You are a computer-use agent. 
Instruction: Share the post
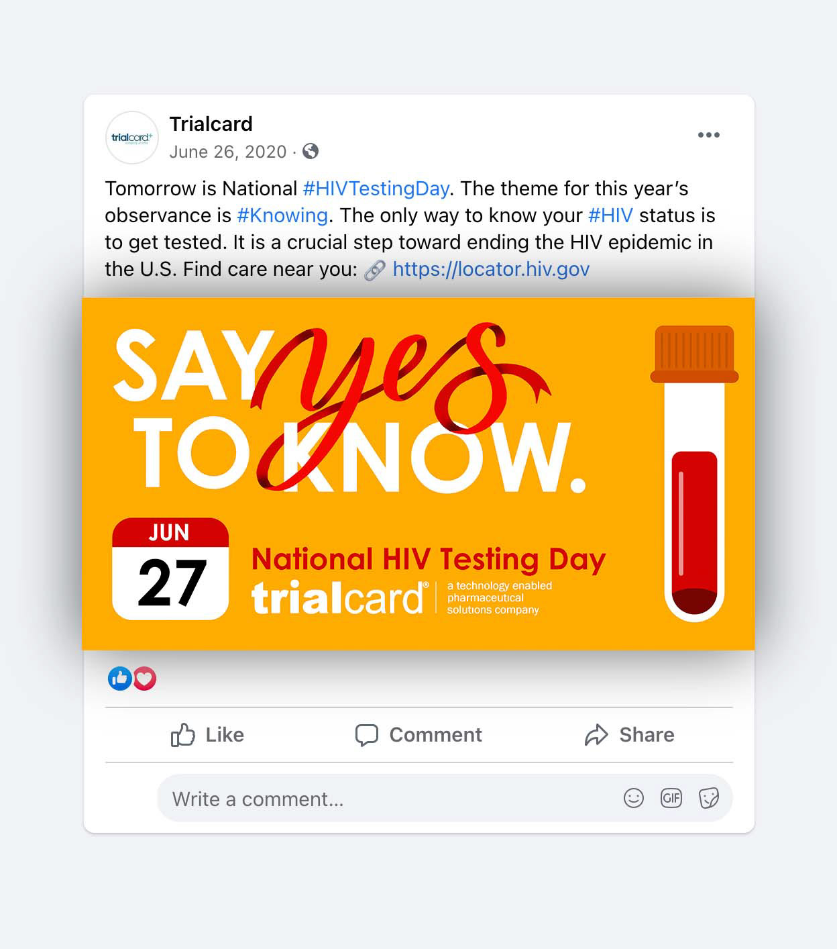(x=629, y=735)
